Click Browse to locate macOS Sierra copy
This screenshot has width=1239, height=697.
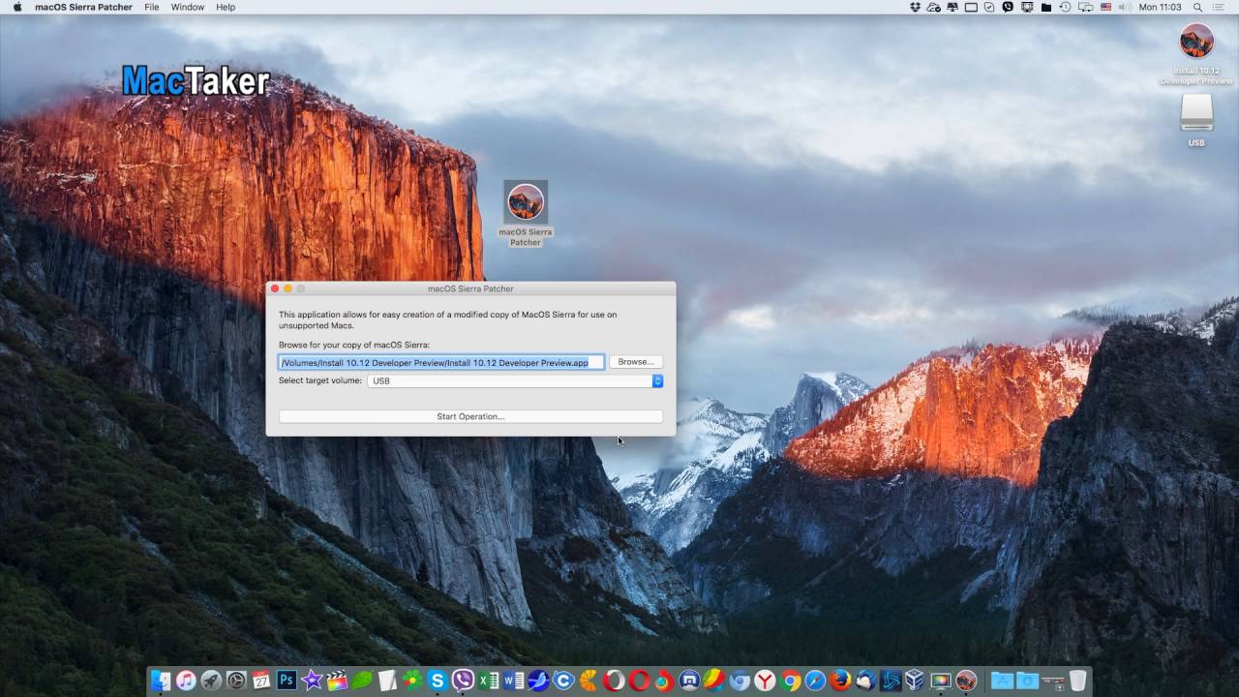click(x=636, y=362)
